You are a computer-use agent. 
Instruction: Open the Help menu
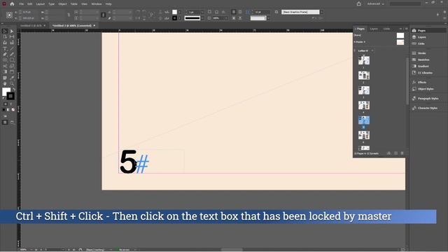tap(108, 4)
